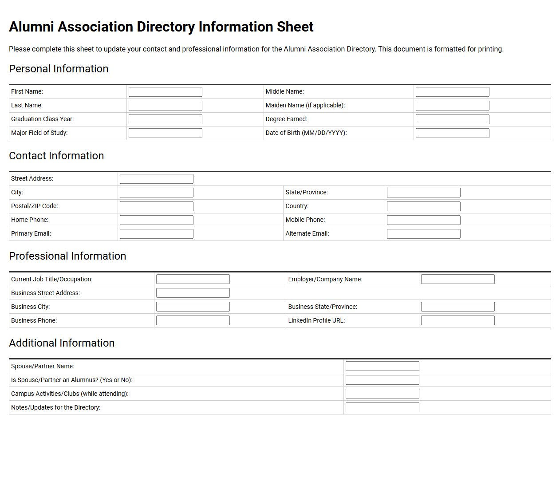This screenshot has width=560, height=497.
Task: Focus the State/Province input in Contact section
Action: click(424, 193)
